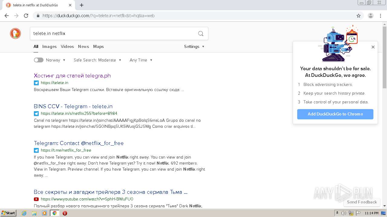
Task: Show hidden tray icons arrow
Action: [x=337, y=213]
